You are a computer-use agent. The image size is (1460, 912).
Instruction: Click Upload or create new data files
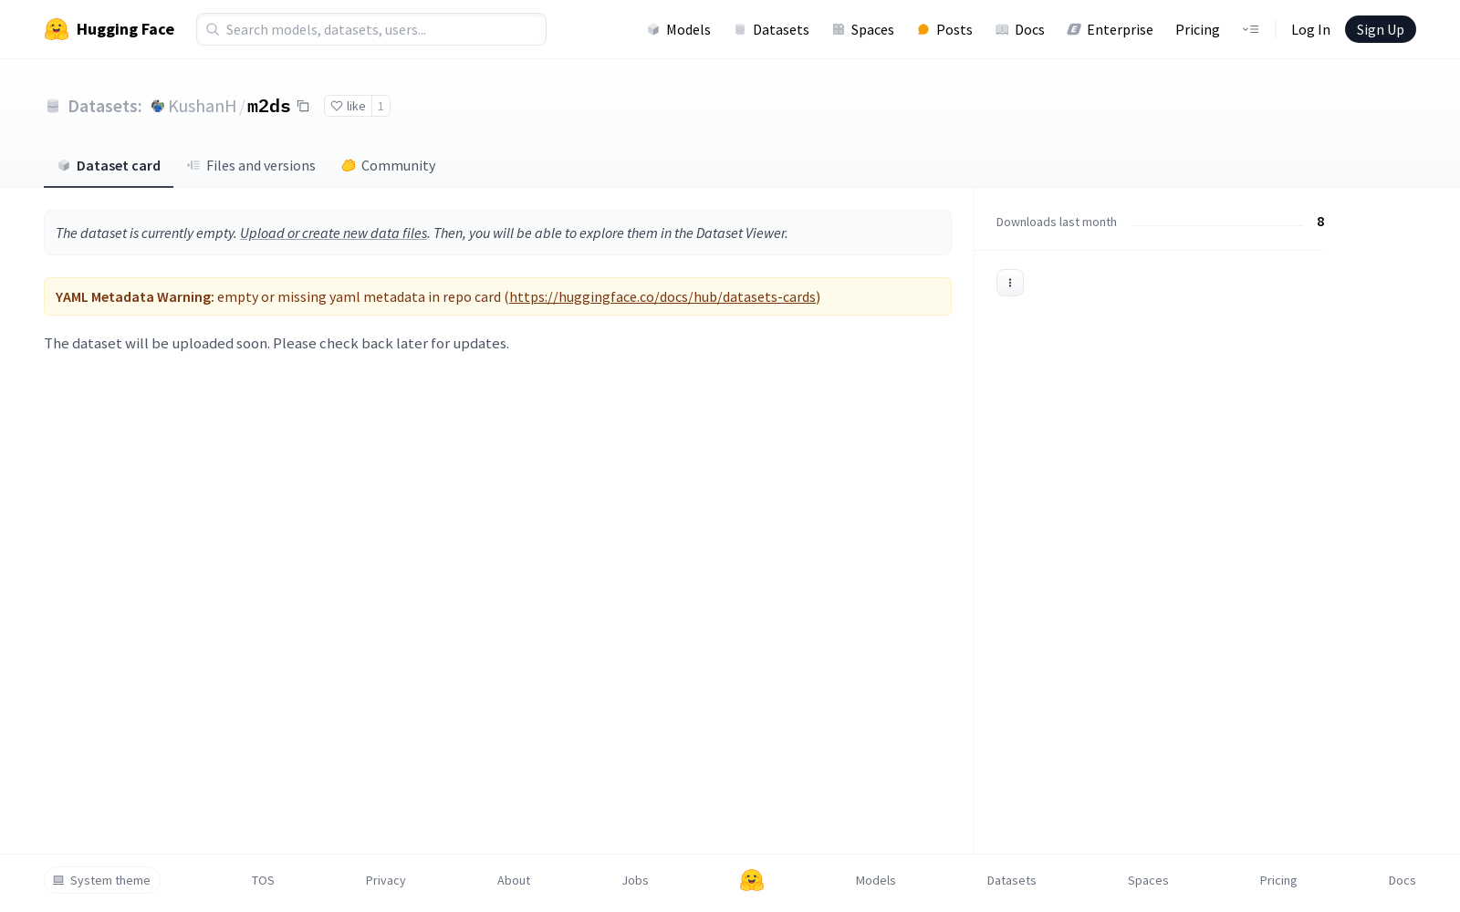333,233
